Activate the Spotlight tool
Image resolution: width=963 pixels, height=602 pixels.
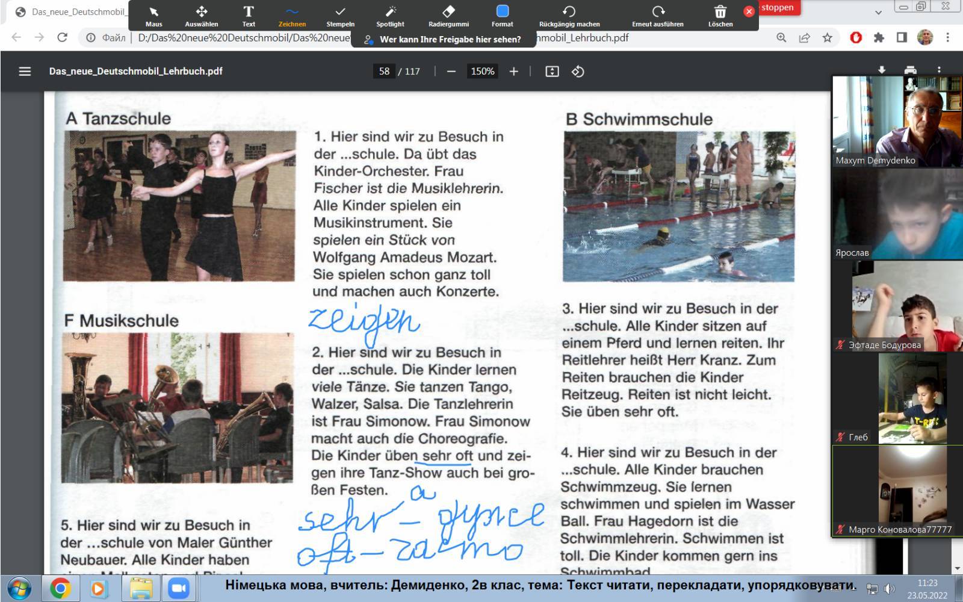coord(390,16)
